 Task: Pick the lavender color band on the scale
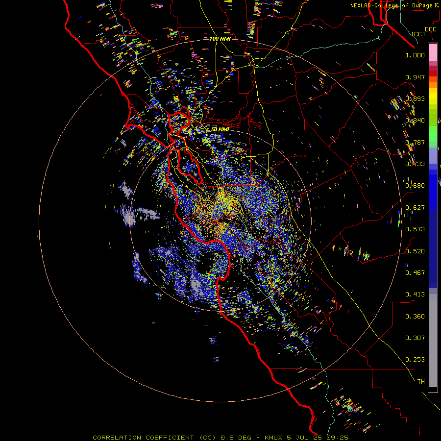click(433, 156)
